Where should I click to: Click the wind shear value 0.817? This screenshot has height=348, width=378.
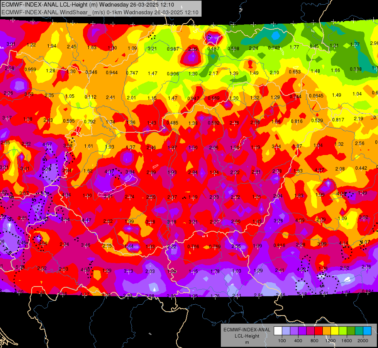coord(338,120)
